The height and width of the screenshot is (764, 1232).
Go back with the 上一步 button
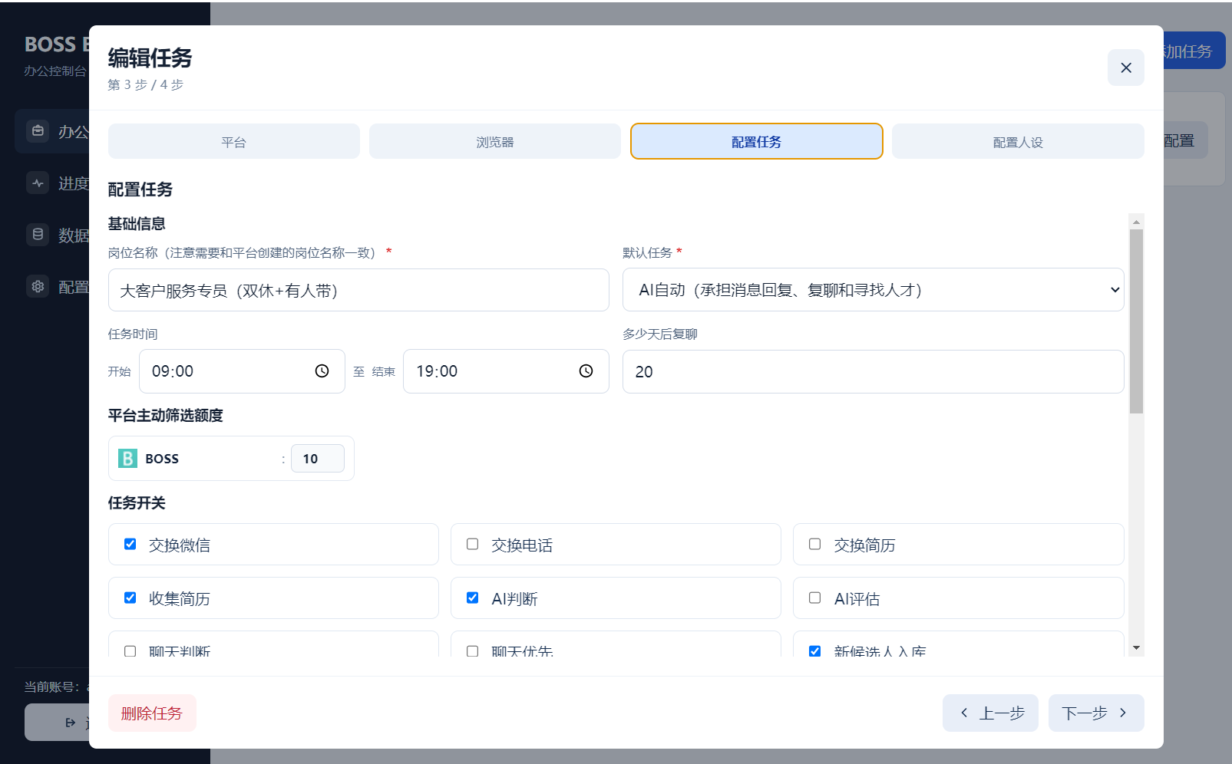[x=990, y=713]
